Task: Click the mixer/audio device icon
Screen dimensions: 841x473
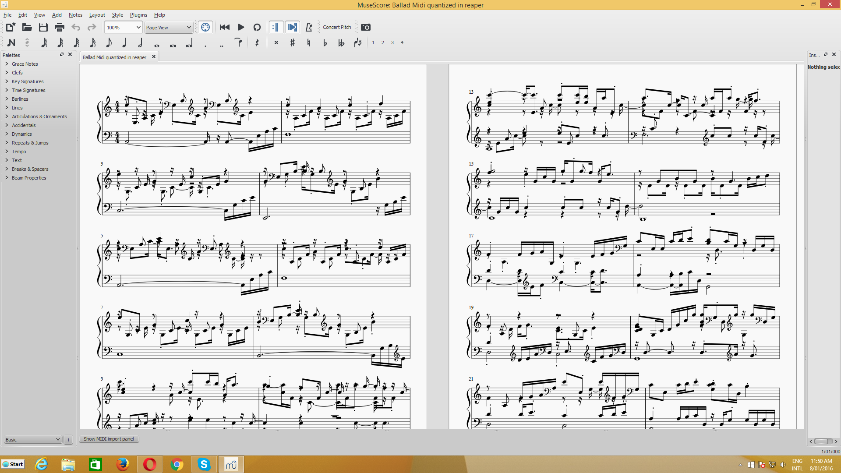Action: point(205,27)
